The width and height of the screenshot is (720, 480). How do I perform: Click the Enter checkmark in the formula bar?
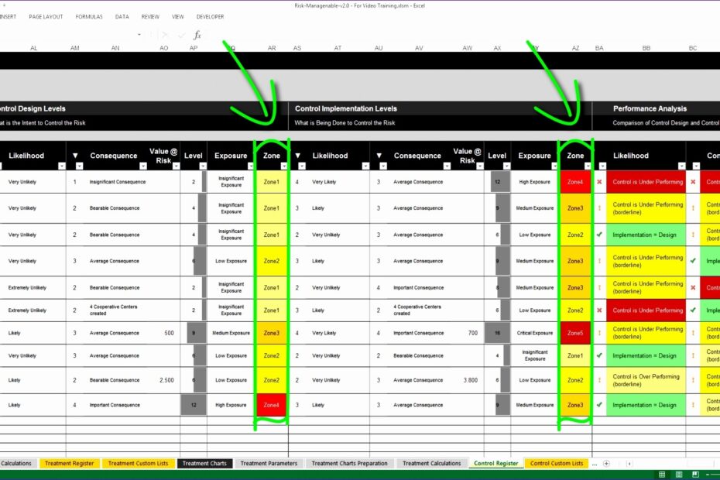[x=182, y=35]
